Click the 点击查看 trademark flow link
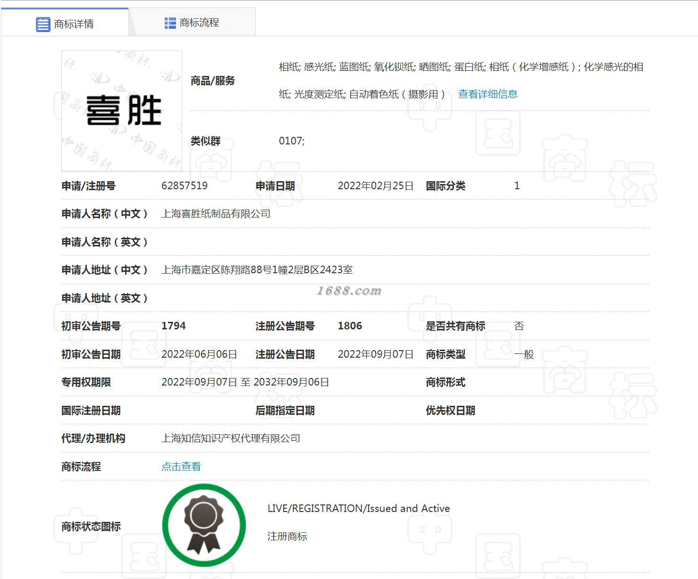698x579 pixels. (181, 467)
